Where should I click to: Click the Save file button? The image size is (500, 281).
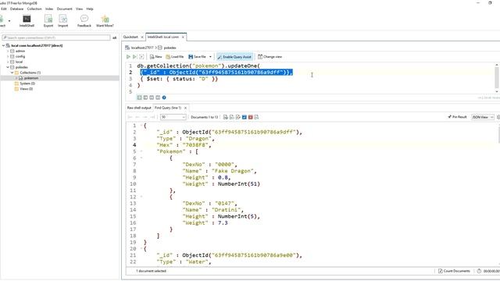198,57
